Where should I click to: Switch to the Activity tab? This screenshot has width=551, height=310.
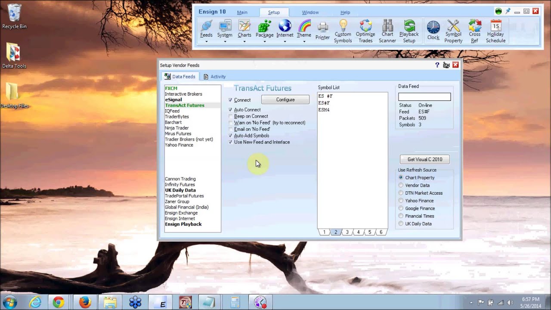tap(214, 77)
